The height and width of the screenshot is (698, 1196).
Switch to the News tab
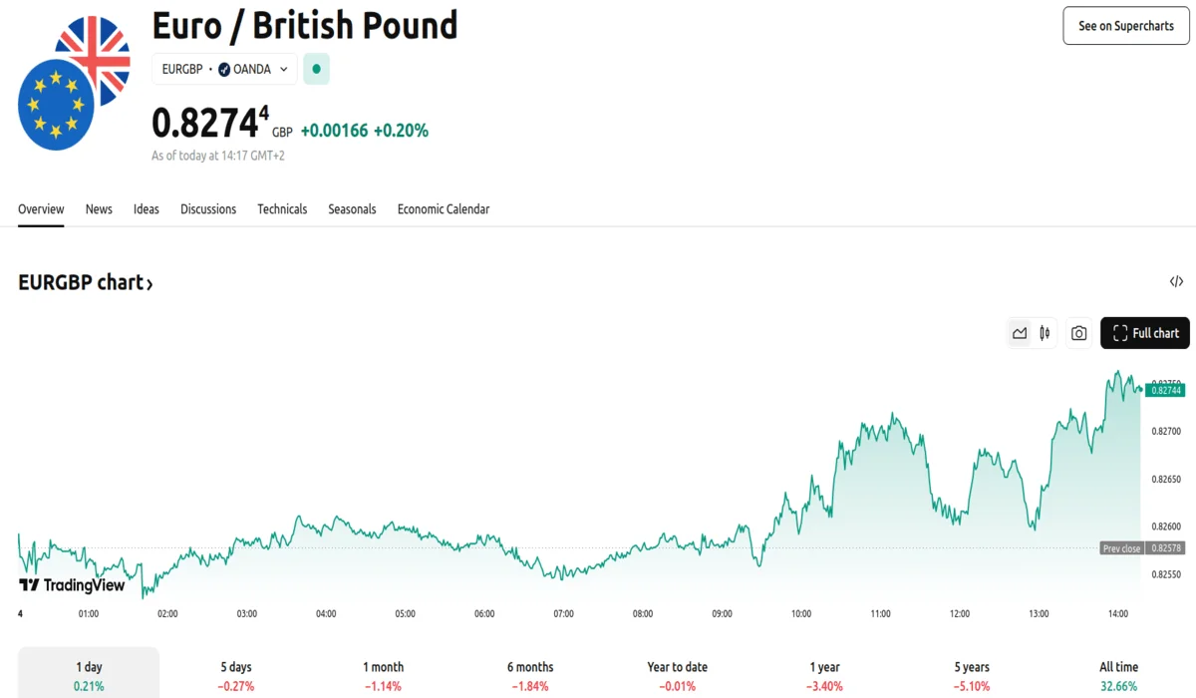tap(99, 209)
